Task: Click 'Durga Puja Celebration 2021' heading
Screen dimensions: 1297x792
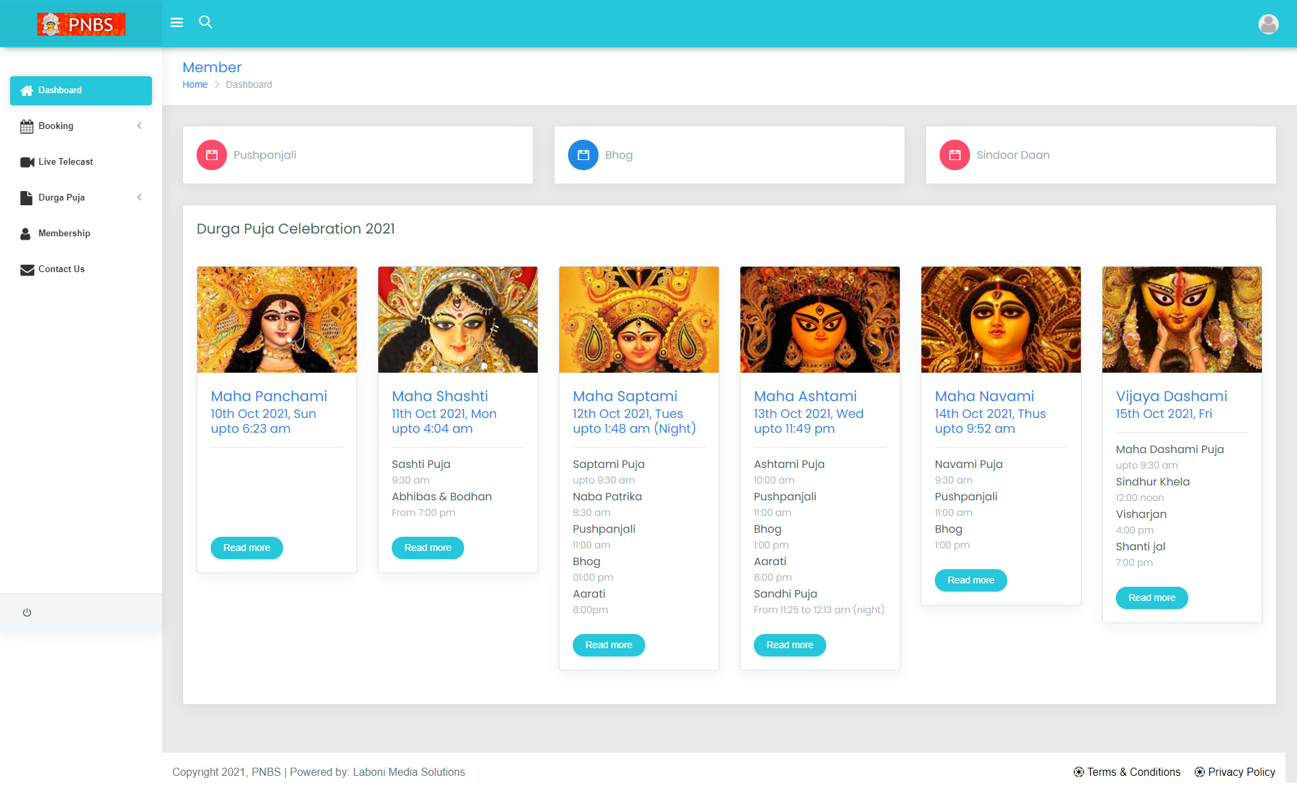Action: (x=296, y=229)
